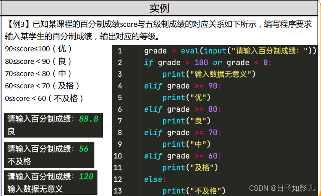The height and width of the screenshot is (196, 321).
Task: Click code line 11 print("及格")
Action: (x=190, y=168)
